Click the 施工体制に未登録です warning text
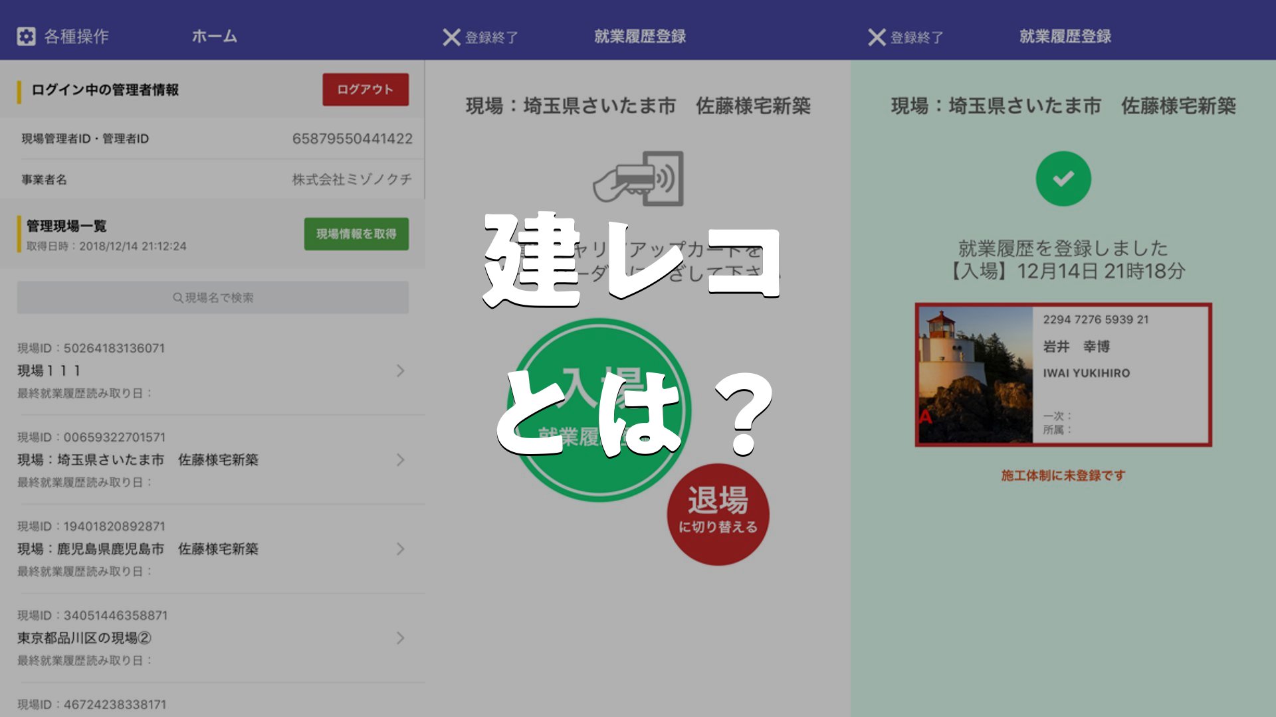Image resolution: width=1276 pixels, height=717 pixels. click(x=1063, y=475)
